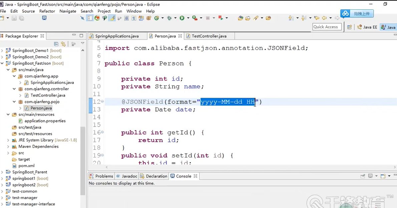This screenshot has height=208, width=397.
Task: Click the Search flashlight icon
Action: 256,18
